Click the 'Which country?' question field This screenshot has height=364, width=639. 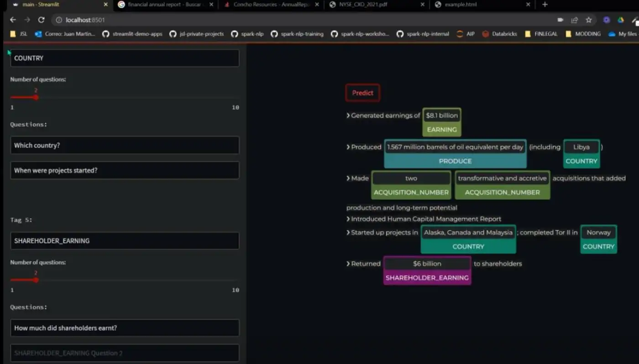[125, 145]
